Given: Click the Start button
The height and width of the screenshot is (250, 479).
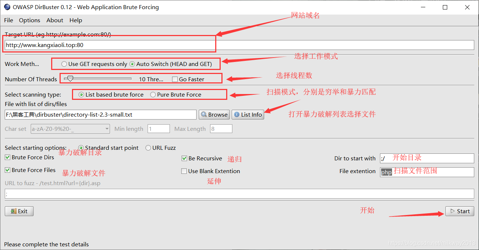Looking at the screenshot, I should [x=460, y=211].
